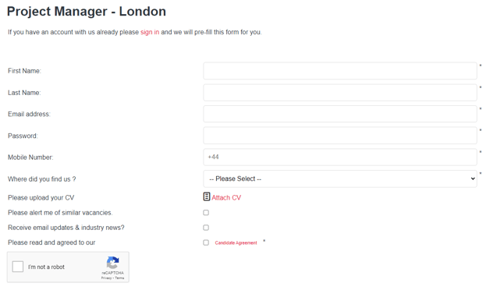Enable email updates & industry news checkbox

(206, 228)
